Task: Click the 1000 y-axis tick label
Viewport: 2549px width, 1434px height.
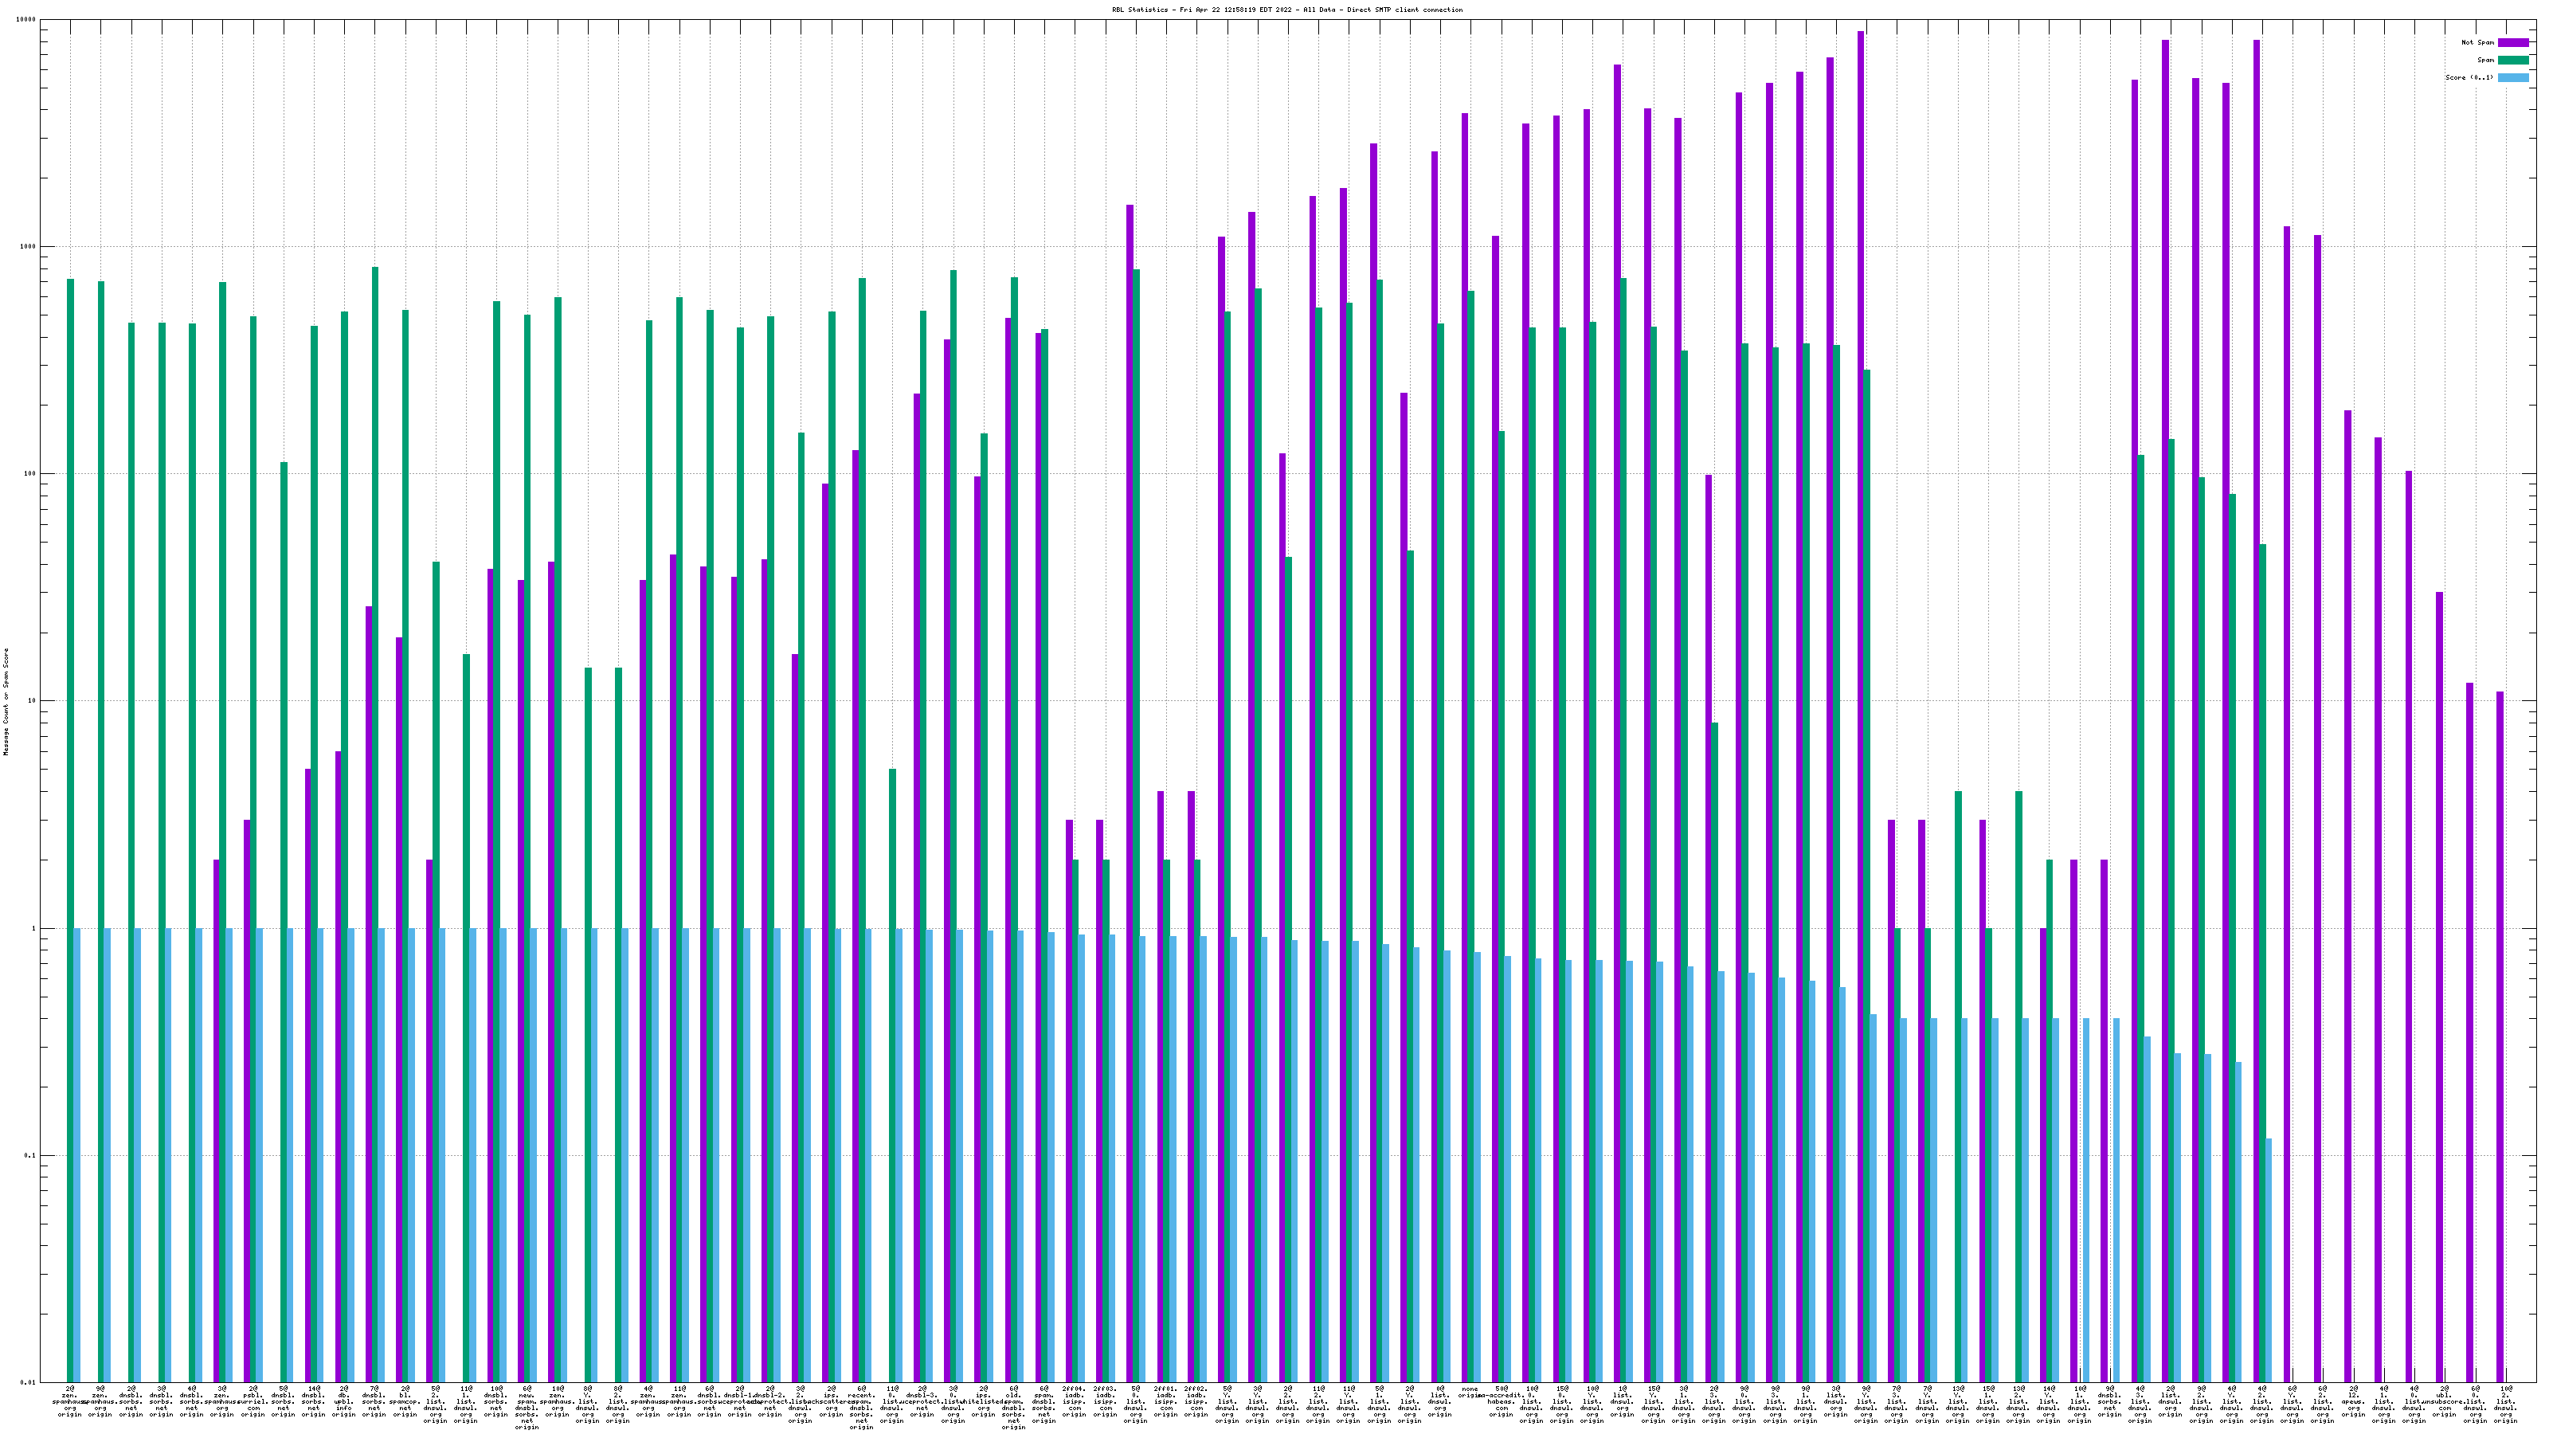Action: click(x=29, y=246)
